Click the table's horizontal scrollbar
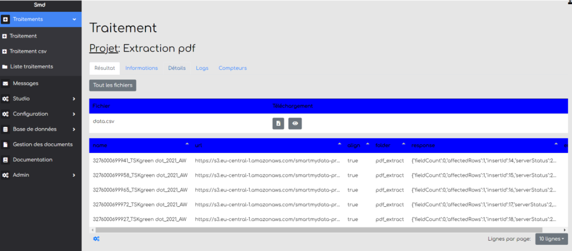Image resolution: width=572 pixels, height=251 pixels. click(319, 230)
